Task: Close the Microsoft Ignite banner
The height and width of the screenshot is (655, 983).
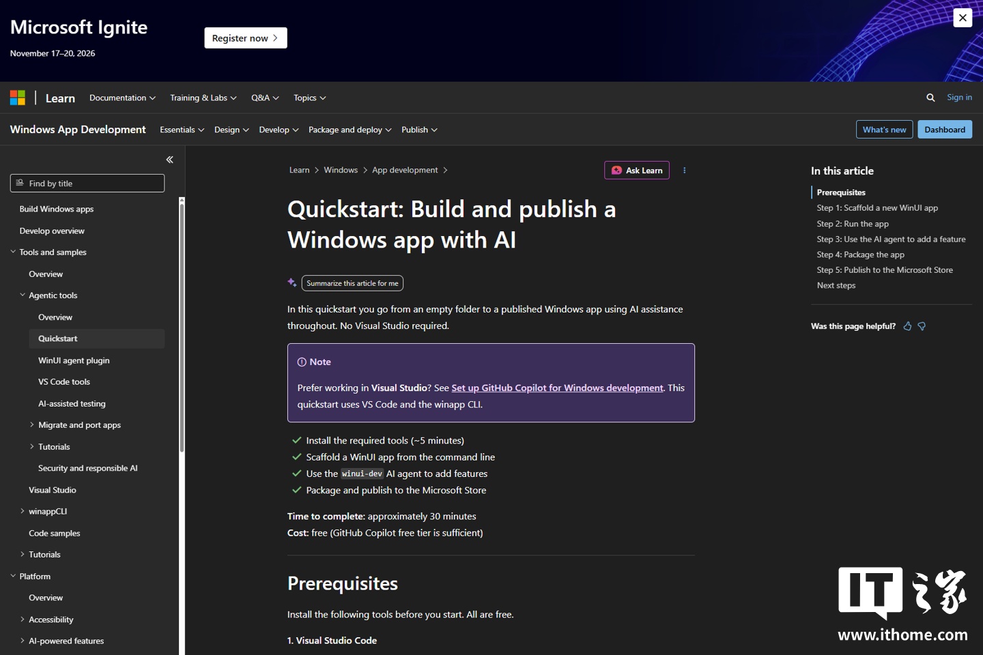Action: 963,18
